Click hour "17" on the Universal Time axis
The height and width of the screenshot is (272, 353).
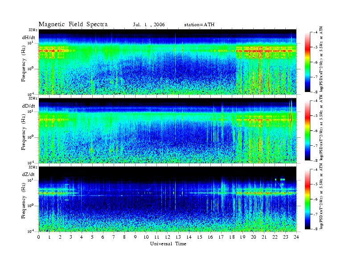click(222, 237)
